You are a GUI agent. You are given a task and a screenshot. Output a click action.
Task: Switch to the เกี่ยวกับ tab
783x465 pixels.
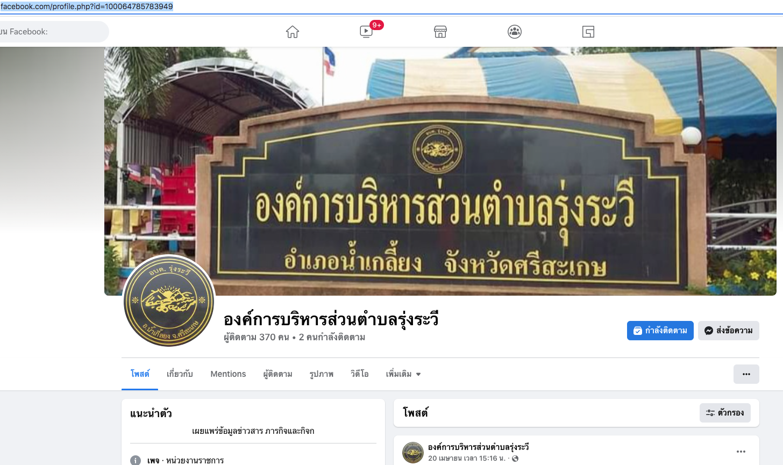pos(180,374)
